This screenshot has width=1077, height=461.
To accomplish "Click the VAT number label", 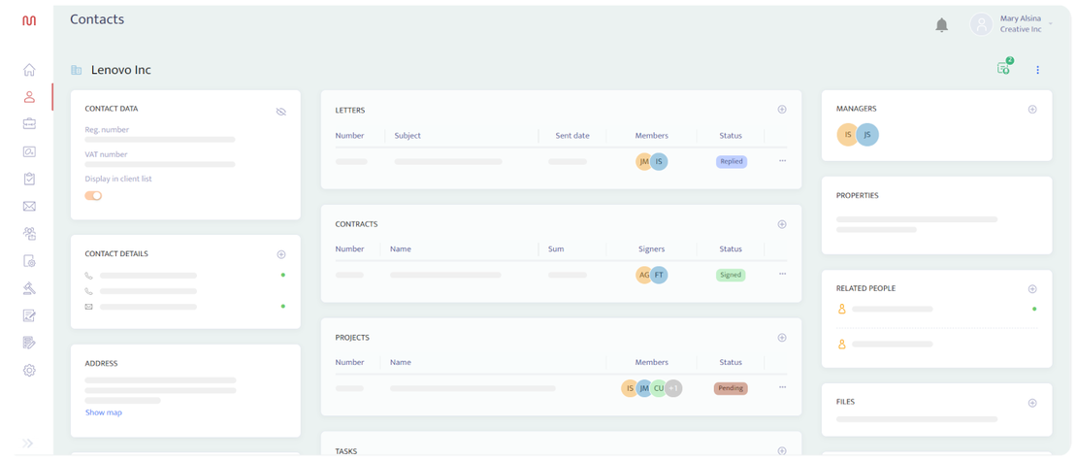I will tap(106, 154).
